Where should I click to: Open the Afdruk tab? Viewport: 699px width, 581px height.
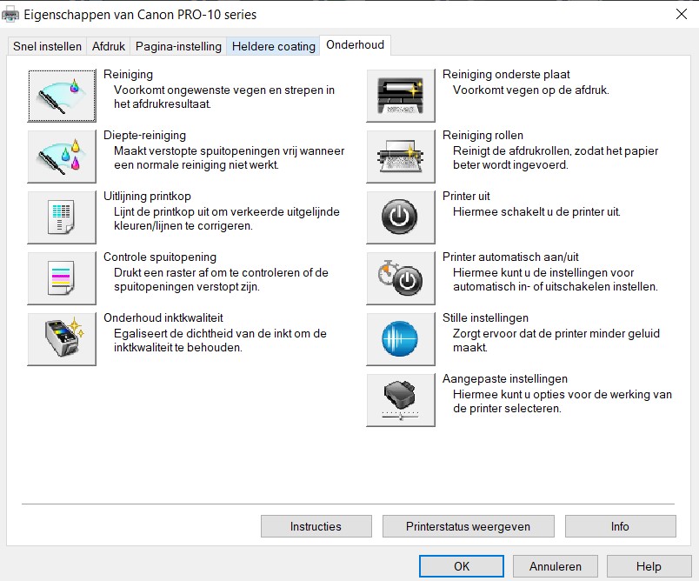coord(109,46)
